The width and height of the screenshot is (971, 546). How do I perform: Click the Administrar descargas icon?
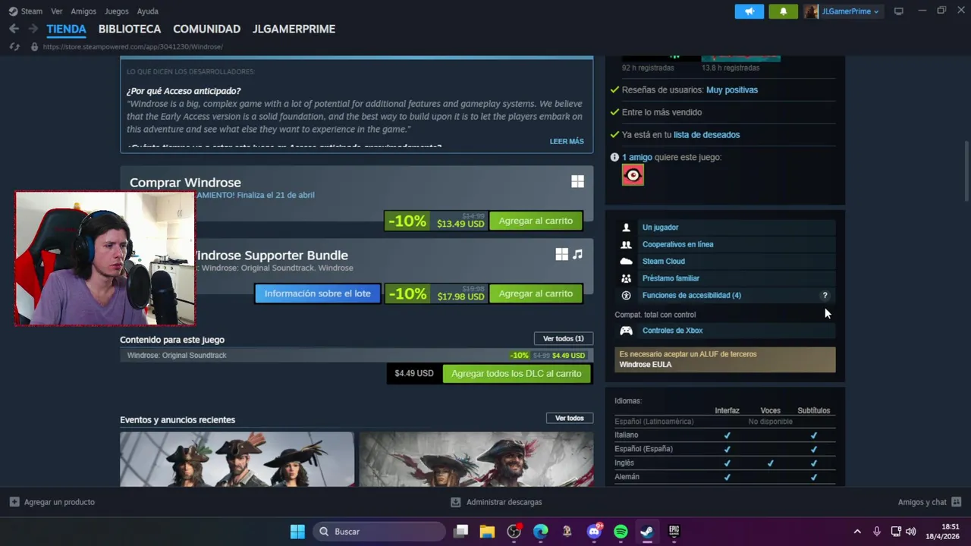(455, 502)
